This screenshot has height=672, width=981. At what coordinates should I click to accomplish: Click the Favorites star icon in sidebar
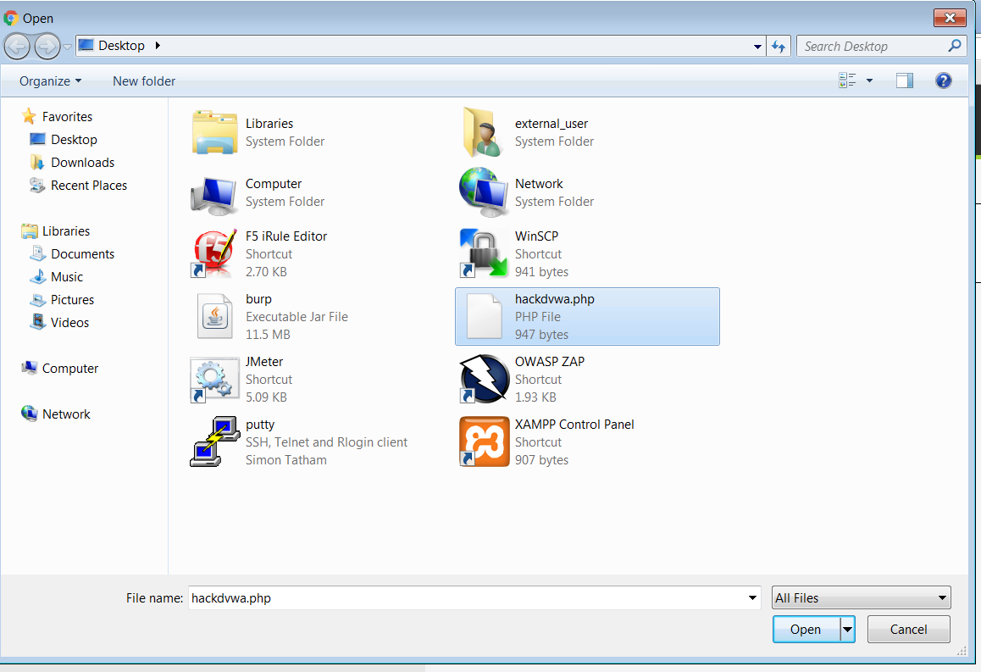point(29,116)
